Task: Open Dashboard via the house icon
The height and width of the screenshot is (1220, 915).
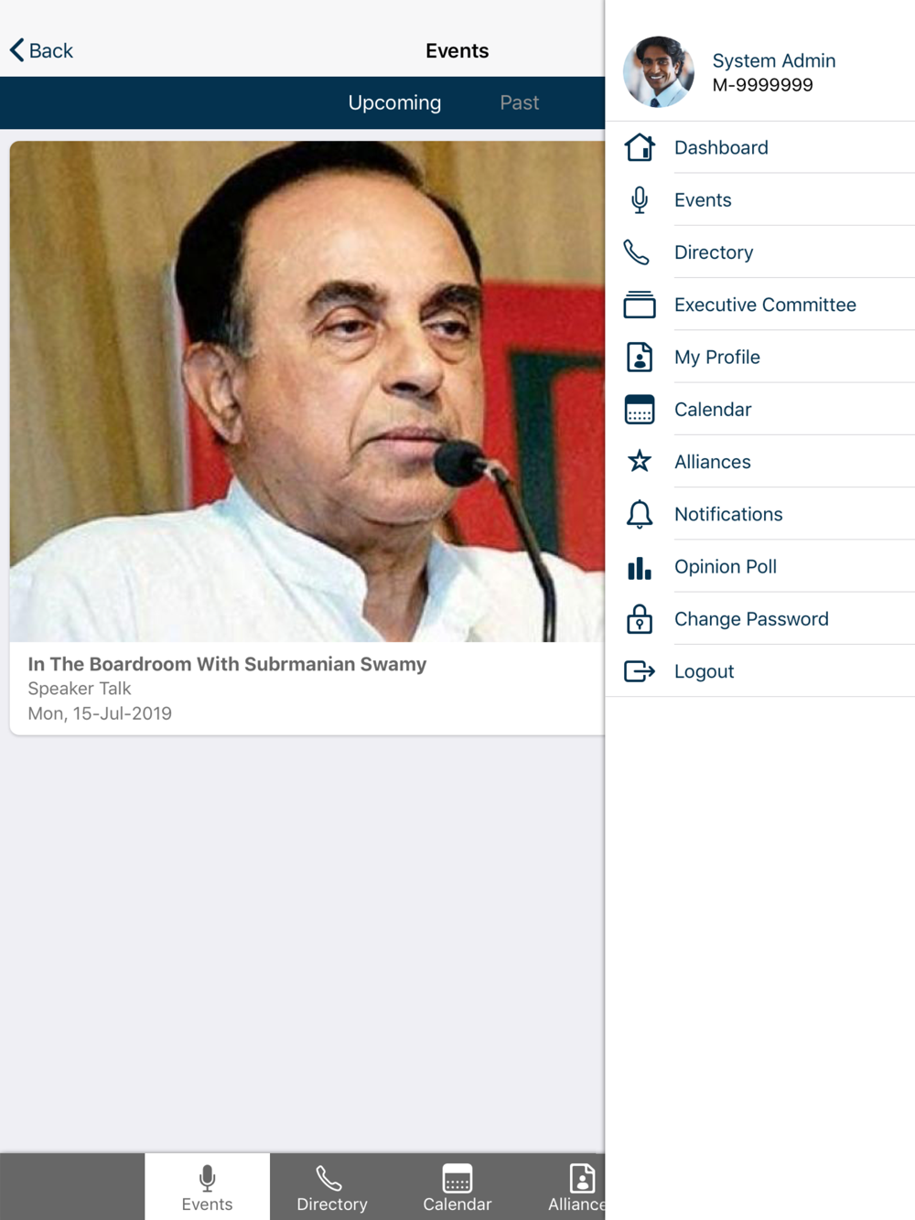Action: (x=640, y=147)
